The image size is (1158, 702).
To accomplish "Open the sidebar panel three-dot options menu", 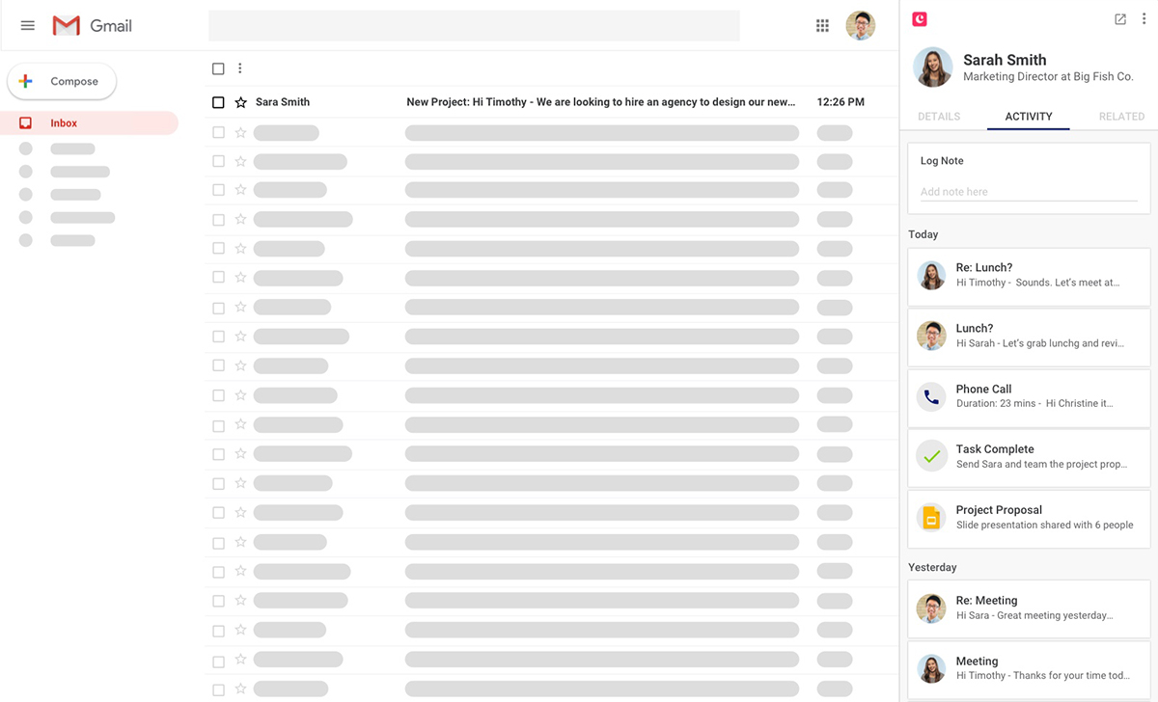I will [1144, 19].
